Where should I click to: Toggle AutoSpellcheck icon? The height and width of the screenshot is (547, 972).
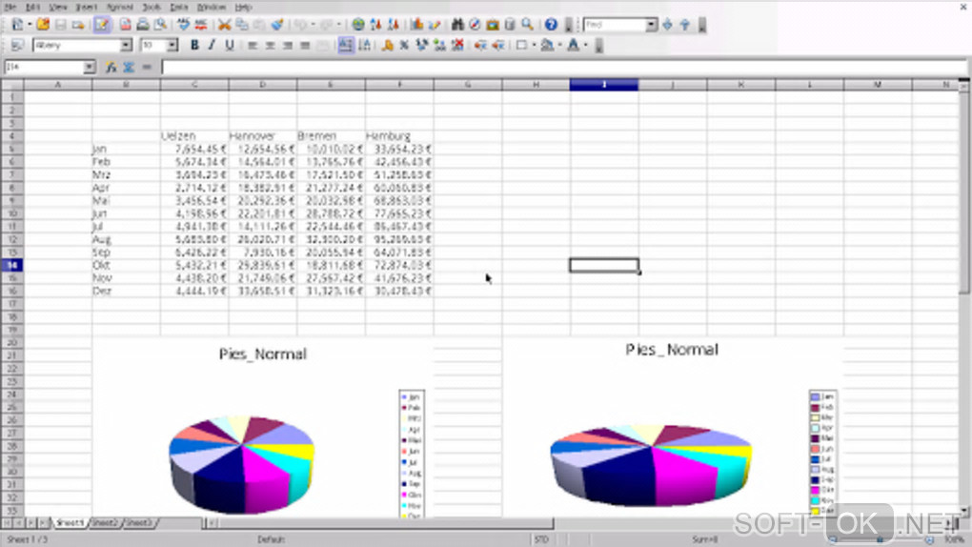[x=201, y=25]
